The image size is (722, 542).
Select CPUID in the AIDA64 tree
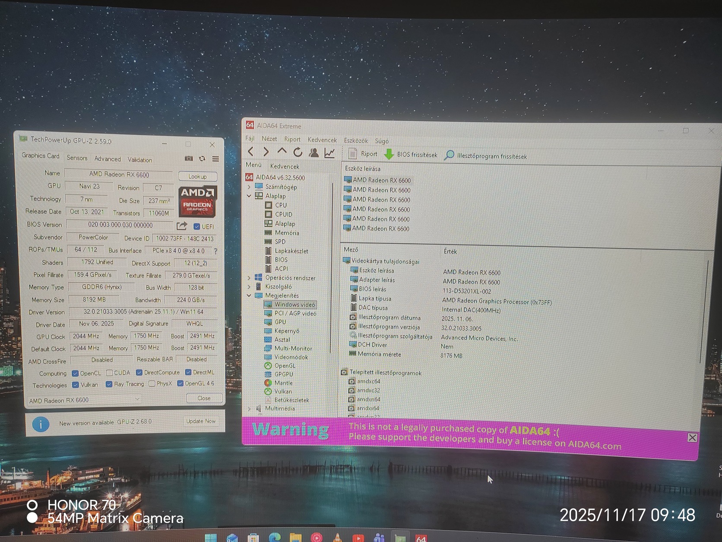pos(279,214)
